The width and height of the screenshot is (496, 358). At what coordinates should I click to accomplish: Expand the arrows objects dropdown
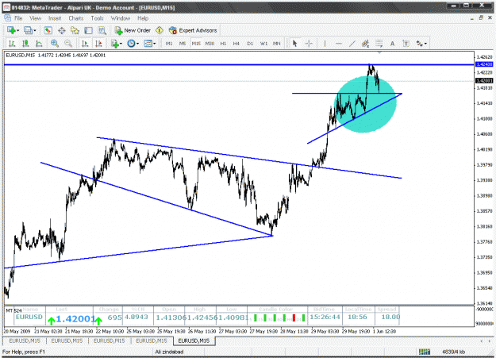[426, 44]
